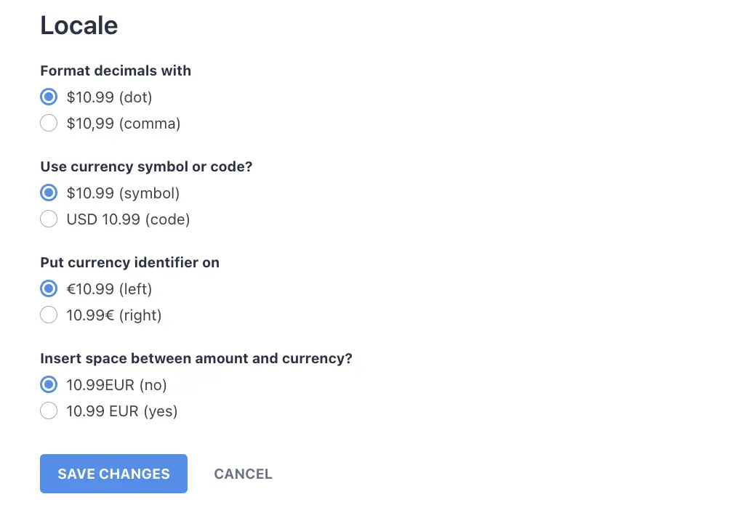Click the "USD 10.99 (code)" label text
Image resolution: width=743 pixels, height=526 pixels.
(128, 219)
